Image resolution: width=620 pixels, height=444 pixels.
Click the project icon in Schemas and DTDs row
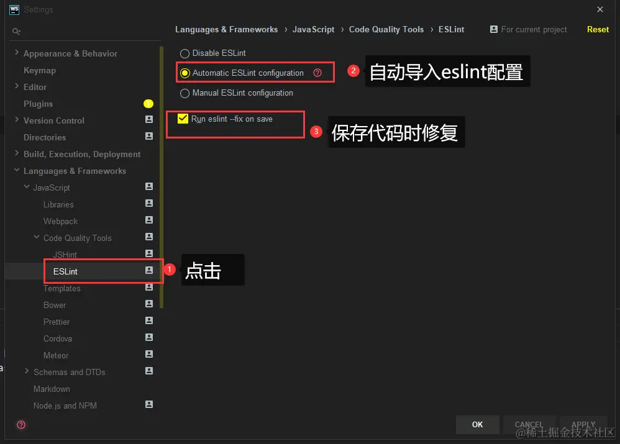149,371
